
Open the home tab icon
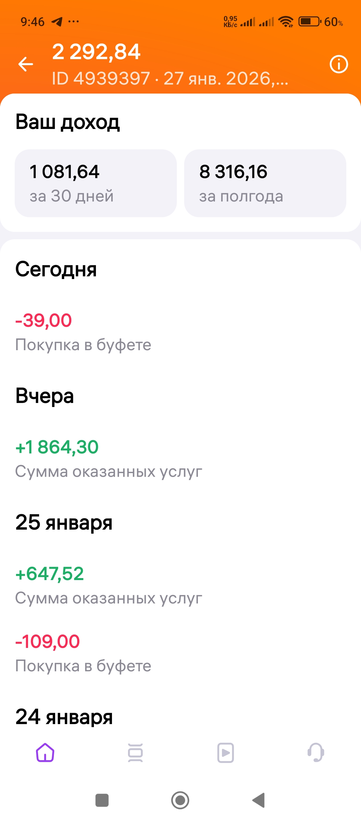(x=45, y=752)
